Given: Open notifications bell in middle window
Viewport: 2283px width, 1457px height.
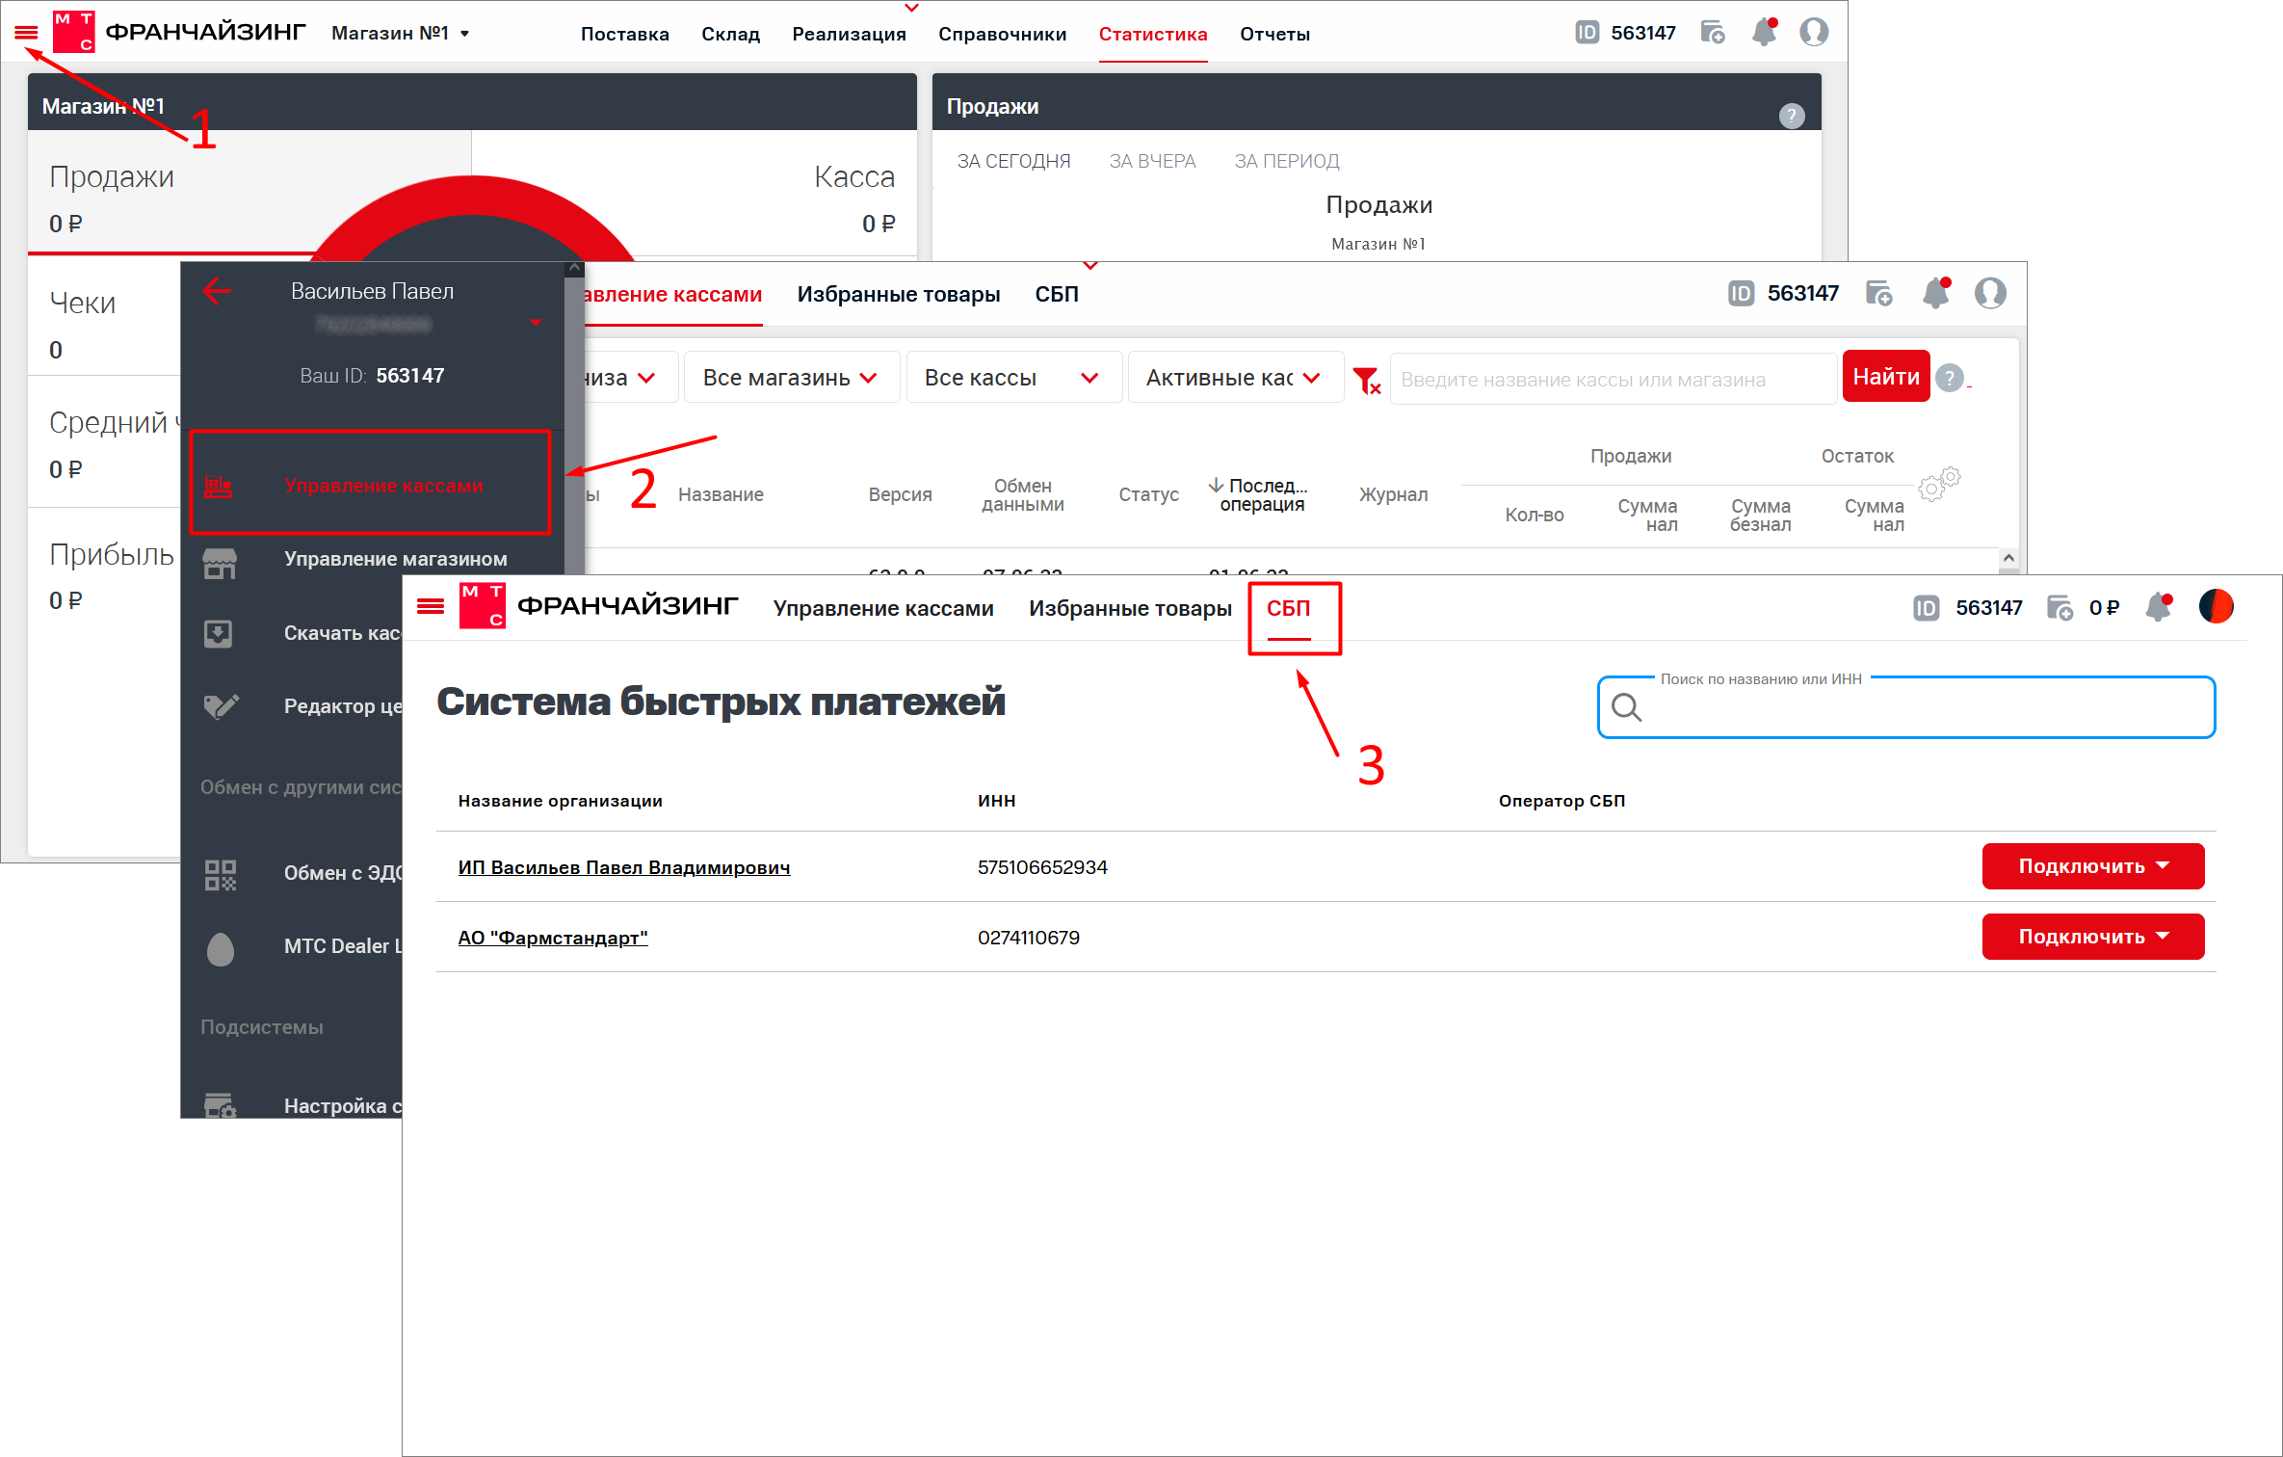Looking at the screenshot, I should (x=1935, y=292).
